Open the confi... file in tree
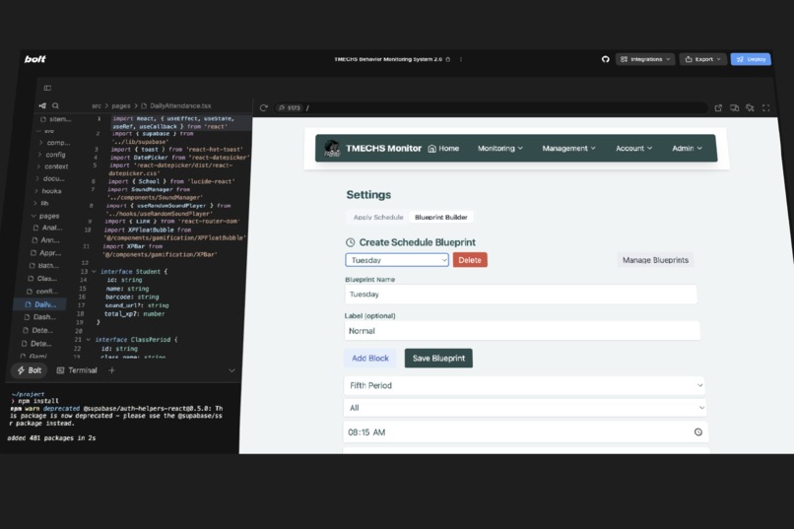The height and width of the screenshot is (529, 794). tap(42, 292)
